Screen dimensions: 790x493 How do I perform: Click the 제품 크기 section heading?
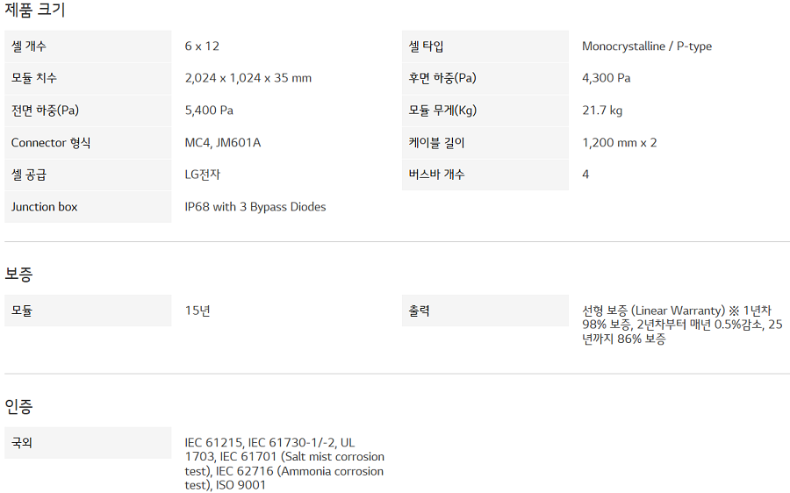pos(35,11)
